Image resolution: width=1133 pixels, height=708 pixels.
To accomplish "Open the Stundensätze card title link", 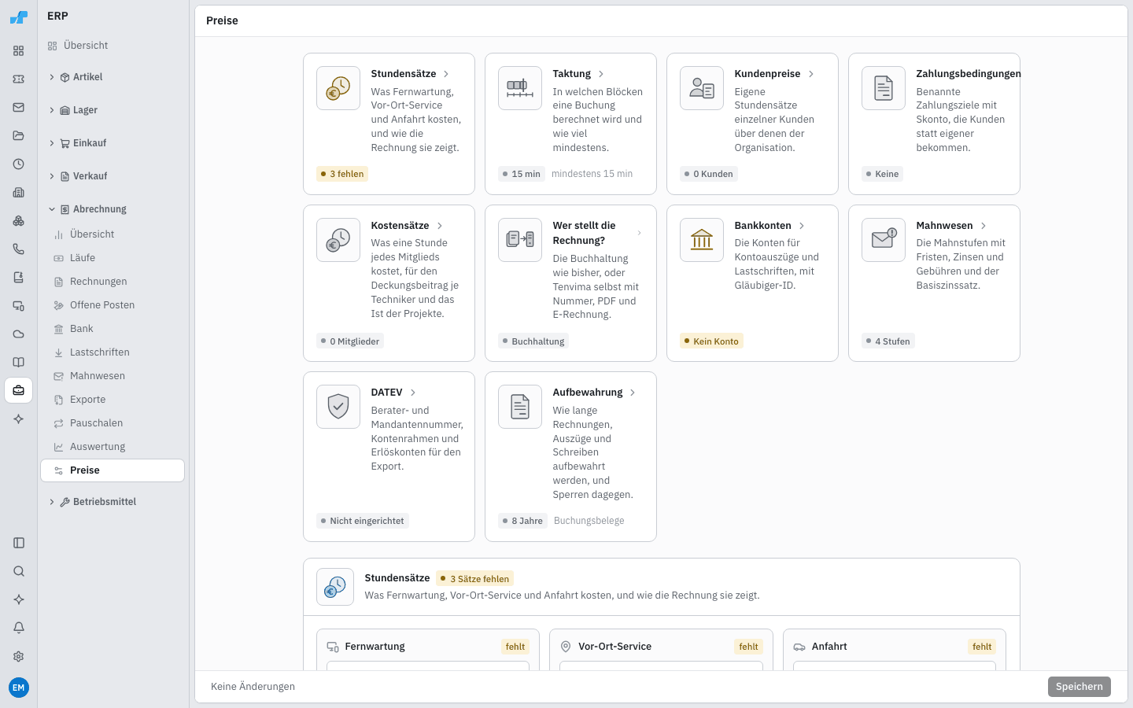I will pyautogui.click(x=404, y=74).
